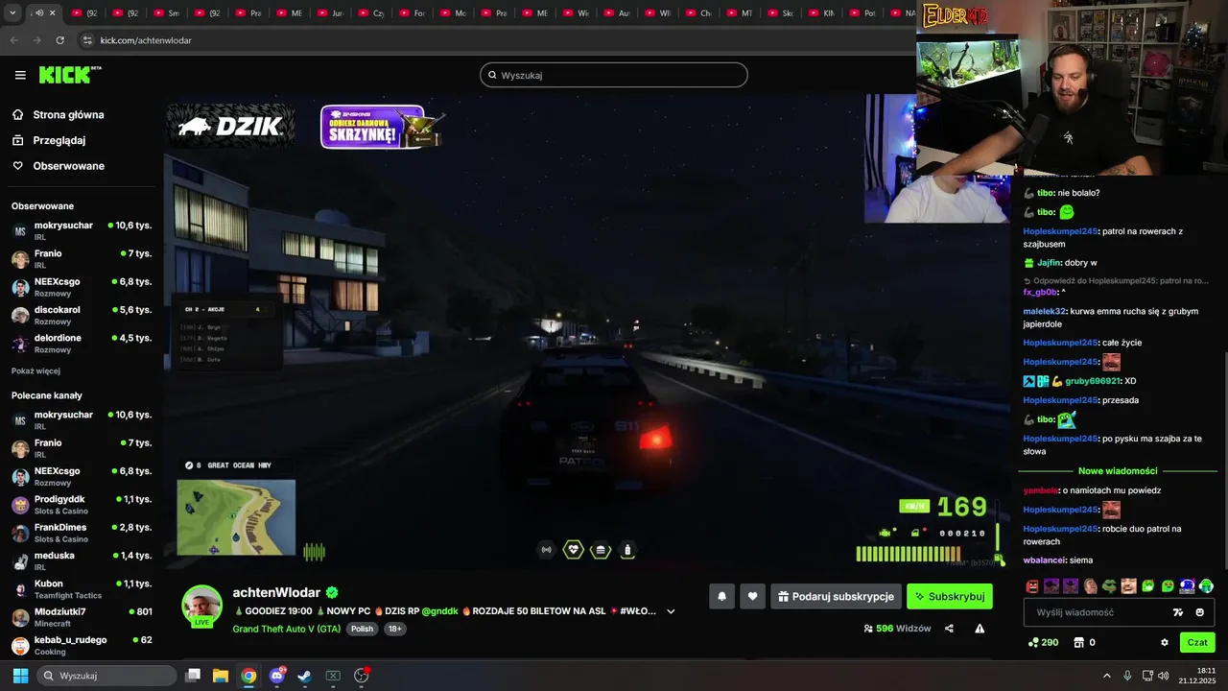Screen dimensions: 1228x691
Task: Open kebab_u_rudego recommended channel
Action: pos(82,645)
